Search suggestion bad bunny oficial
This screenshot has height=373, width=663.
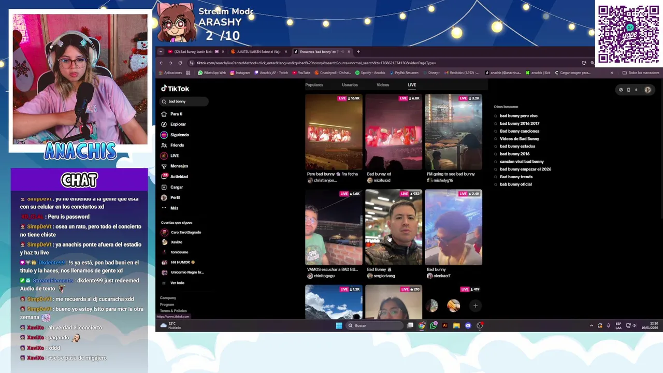click(x=515, y=184)
